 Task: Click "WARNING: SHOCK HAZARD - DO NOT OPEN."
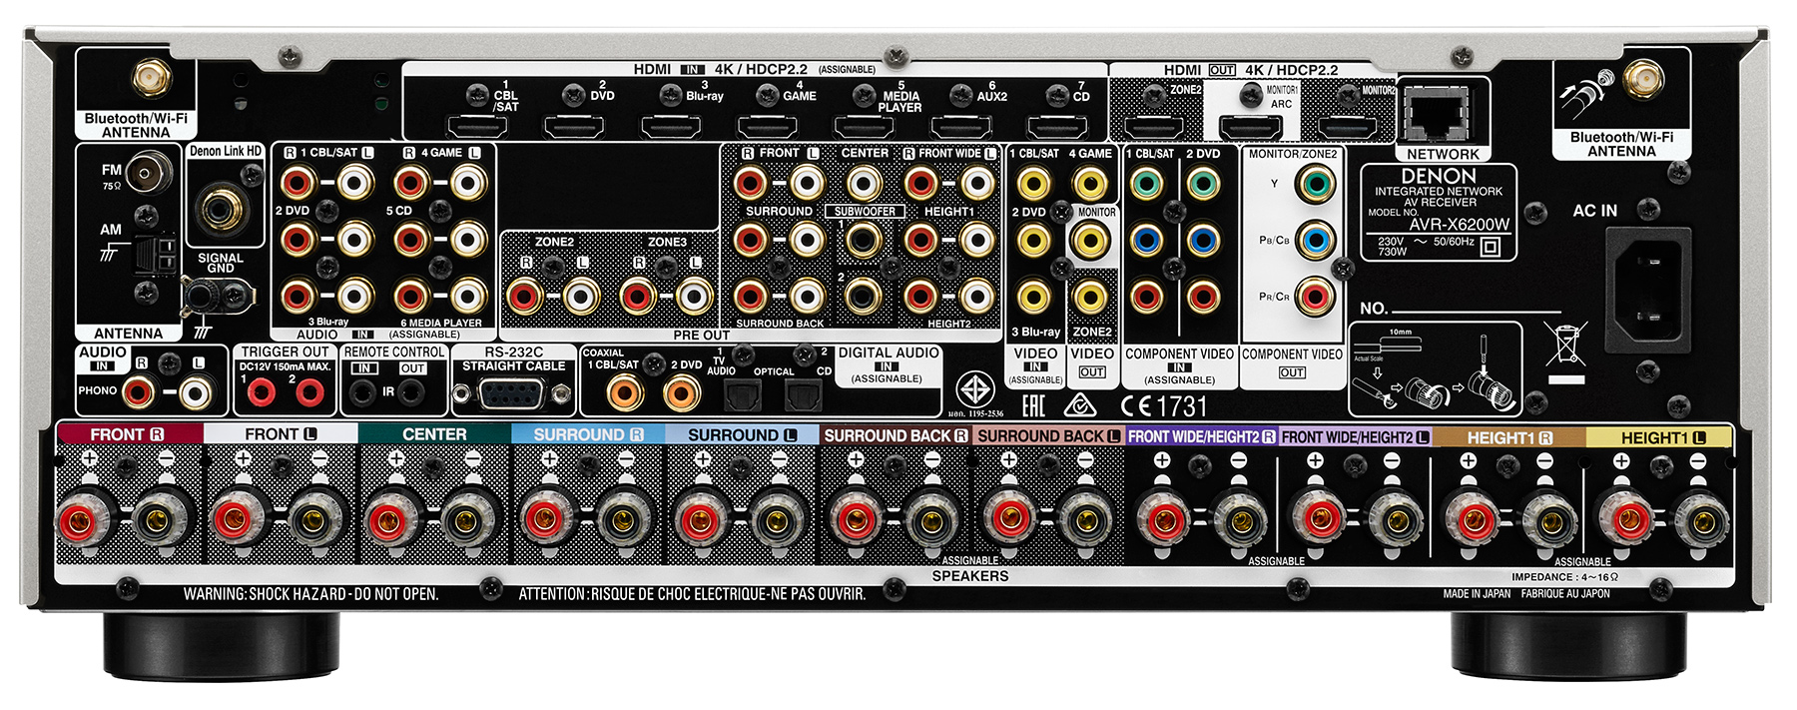310,594
